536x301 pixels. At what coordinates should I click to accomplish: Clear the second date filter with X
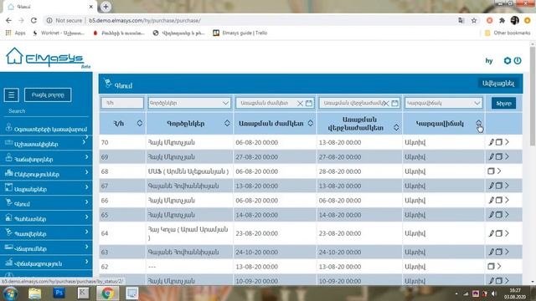pos(386,103)
